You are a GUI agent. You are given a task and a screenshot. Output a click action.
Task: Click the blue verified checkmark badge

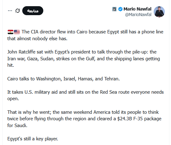pos(120,9)
